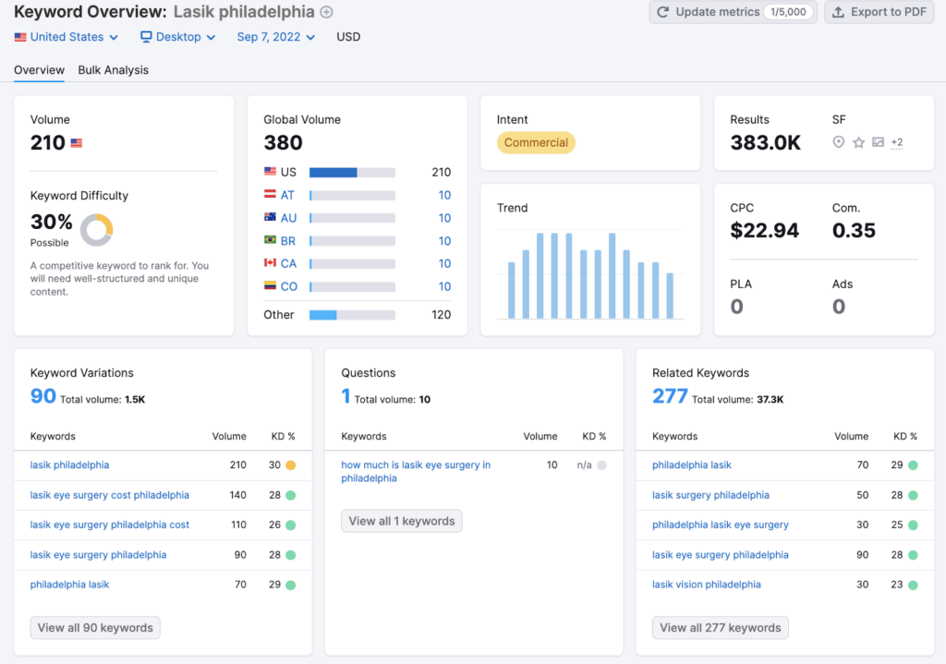Click the plus icon beside Lasik philadelphia
946x664 pixels.
326,12
